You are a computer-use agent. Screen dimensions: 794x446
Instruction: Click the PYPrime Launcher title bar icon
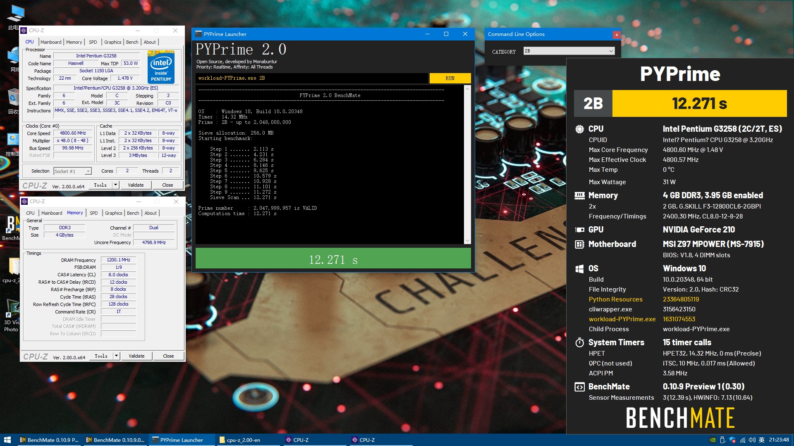click(198, 34)
